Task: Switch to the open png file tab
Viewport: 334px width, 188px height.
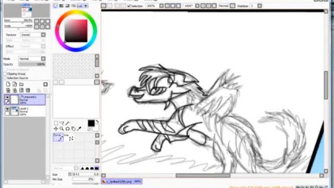Action: point(122,182)
